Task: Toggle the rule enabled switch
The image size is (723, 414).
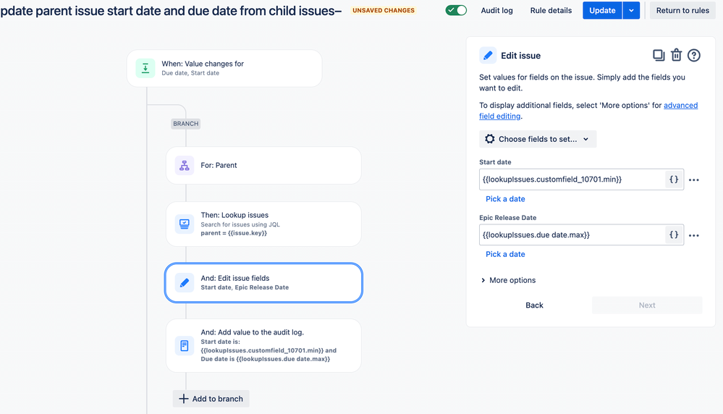Action: pyautogui.click(x=456, y=10)
